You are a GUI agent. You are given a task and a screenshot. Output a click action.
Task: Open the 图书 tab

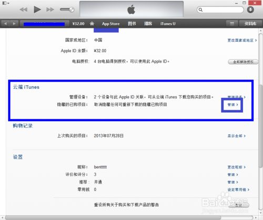coord(132,24)
